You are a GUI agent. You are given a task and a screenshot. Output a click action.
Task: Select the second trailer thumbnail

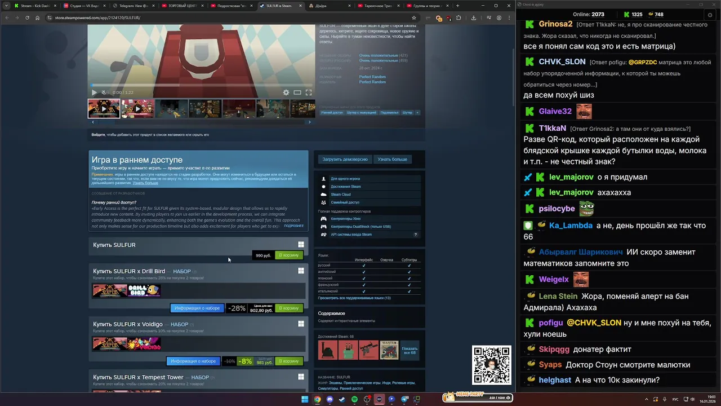click(x=137, y=109)
